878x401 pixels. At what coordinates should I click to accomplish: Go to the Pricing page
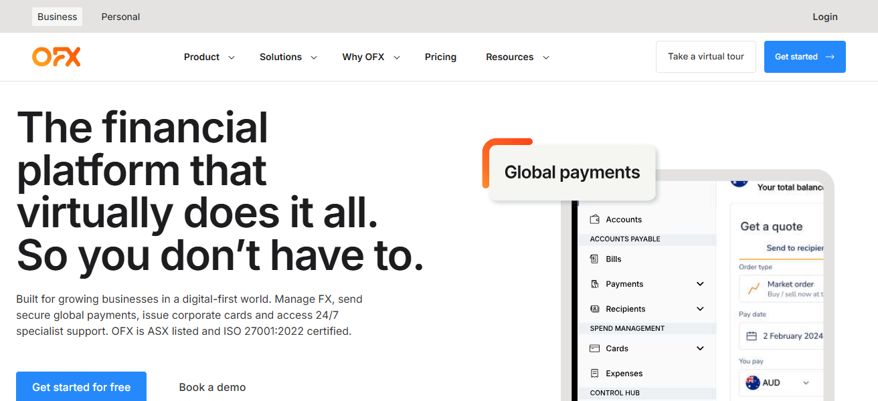(x=440, y=57)
